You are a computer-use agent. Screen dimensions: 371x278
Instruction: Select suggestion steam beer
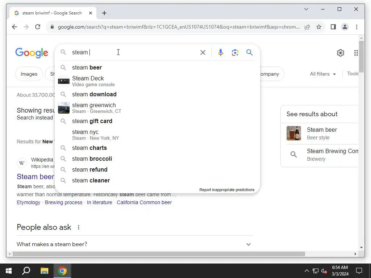coord(157,68)
